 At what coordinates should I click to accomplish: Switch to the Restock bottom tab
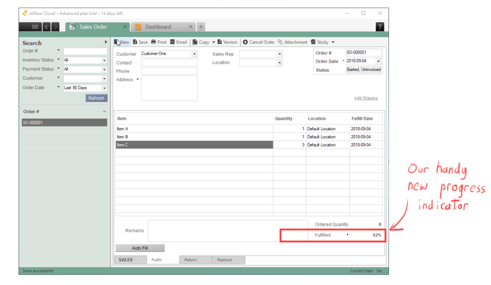pyautogui.click(x=229, y=260)
